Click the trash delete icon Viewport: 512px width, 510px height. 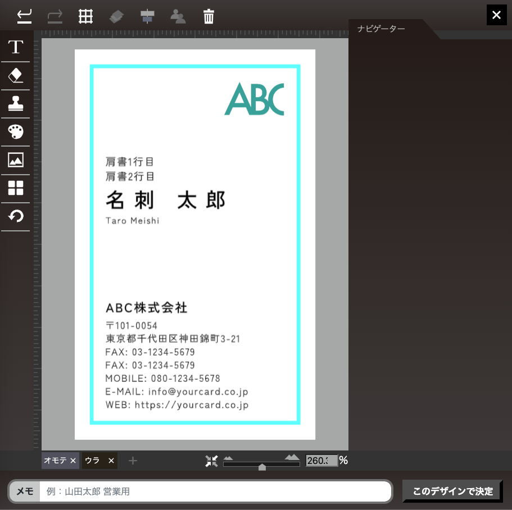[x=209, y=16]
